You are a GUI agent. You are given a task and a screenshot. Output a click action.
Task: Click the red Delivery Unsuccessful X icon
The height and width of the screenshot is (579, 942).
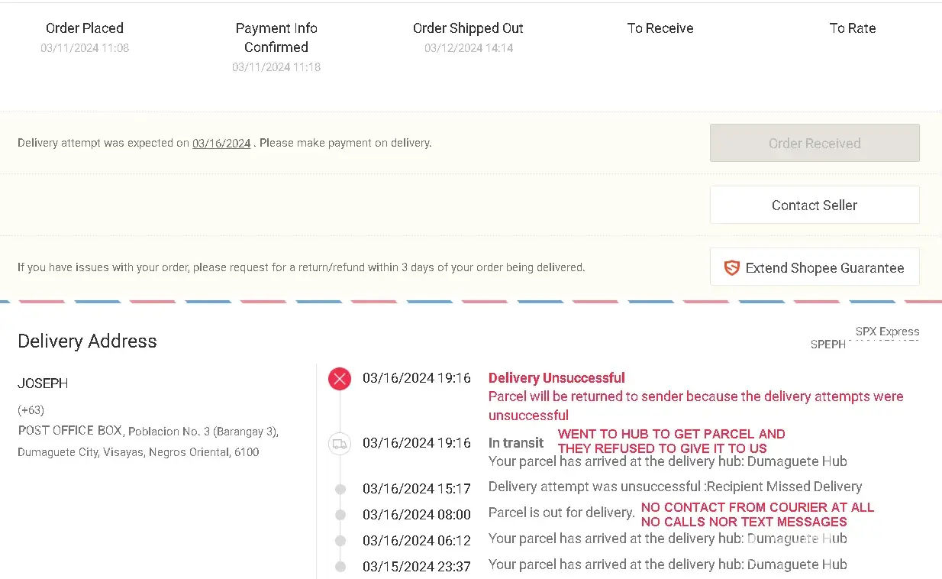pyautogui.click(x=340, y=378)
